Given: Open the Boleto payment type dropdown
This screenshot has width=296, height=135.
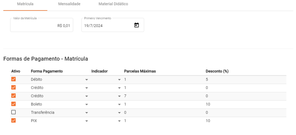Looking at the screenshot, I should [86, 104].
